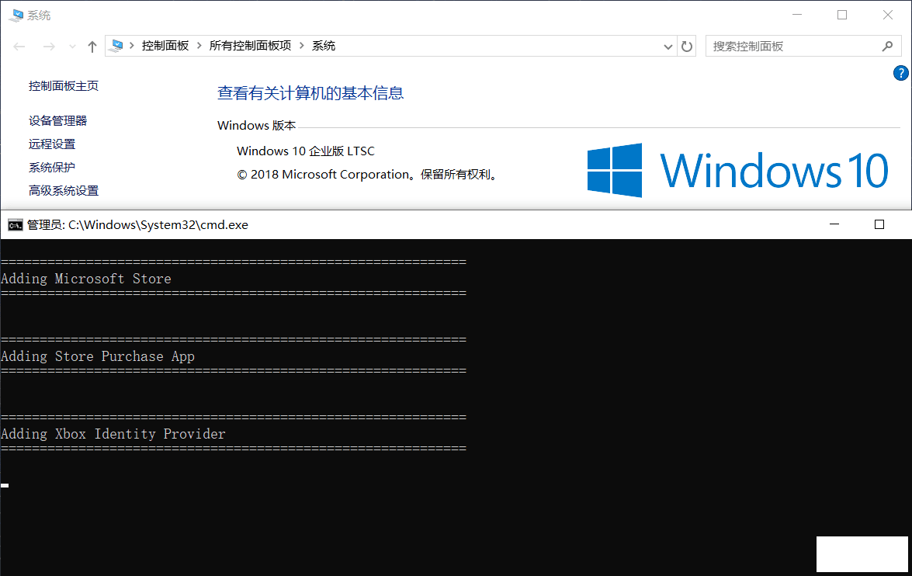
Task: Go up one level with up arrow
Action: click(x=92, y=47)
